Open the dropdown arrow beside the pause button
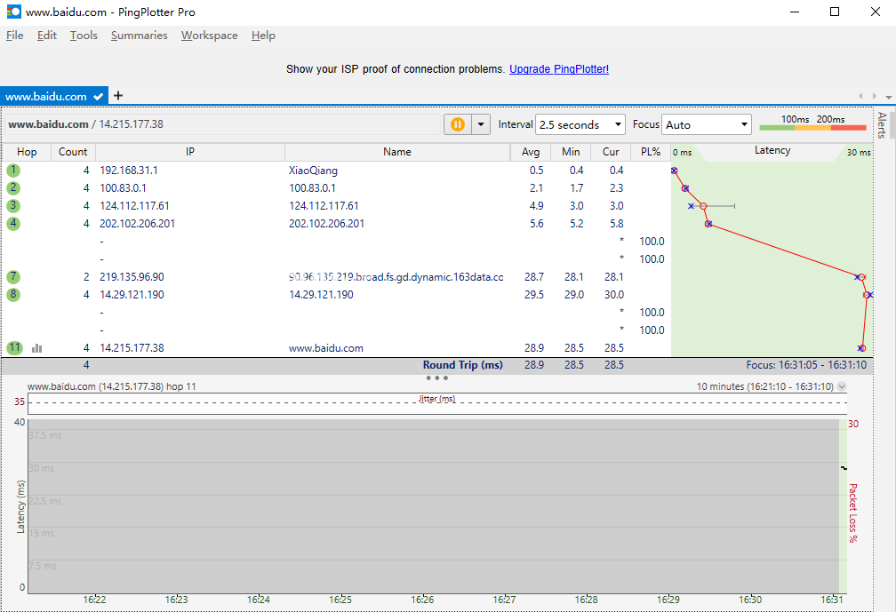 pos(481,124)
